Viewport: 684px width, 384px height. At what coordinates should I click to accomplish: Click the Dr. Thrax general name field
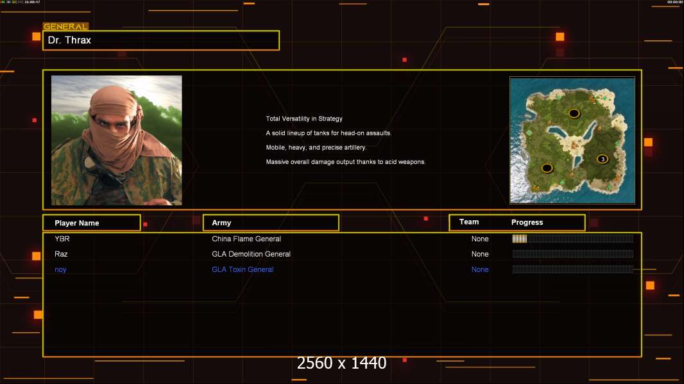[x=161, y=40]
